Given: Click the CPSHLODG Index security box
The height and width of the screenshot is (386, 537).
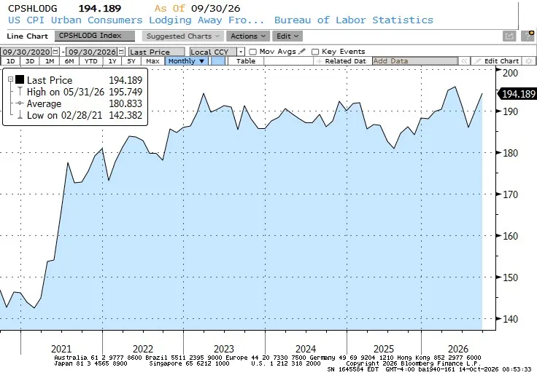Looking at the screenshot, I should tap(95, 36).
